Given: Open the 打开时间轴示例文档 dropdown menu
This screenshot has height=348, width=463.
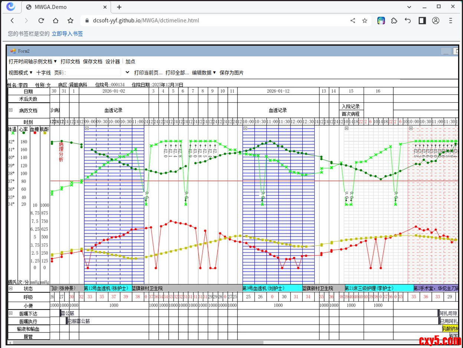Looking at the screenshot, I should [x=33, y=62].
